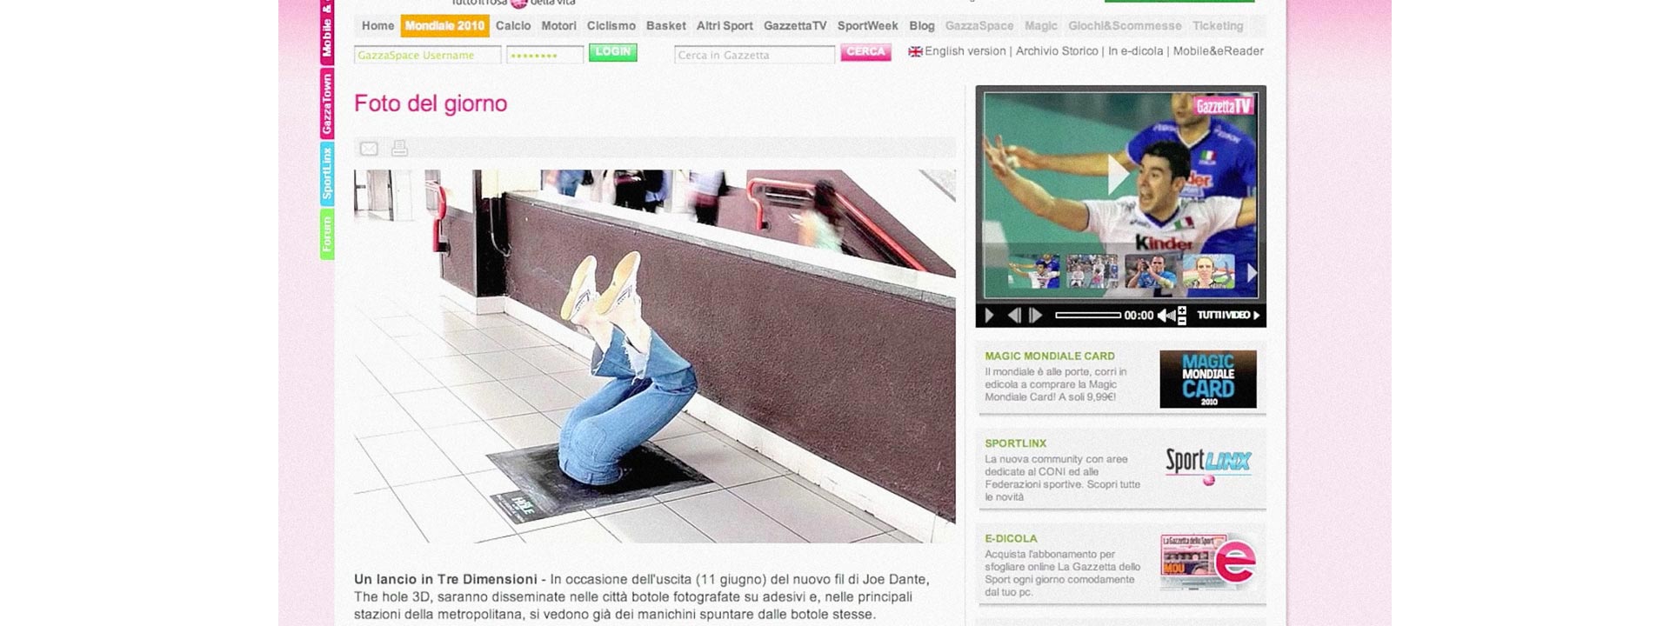
Task: Open SPORTLINX heading link
Action: (1015, 443)
